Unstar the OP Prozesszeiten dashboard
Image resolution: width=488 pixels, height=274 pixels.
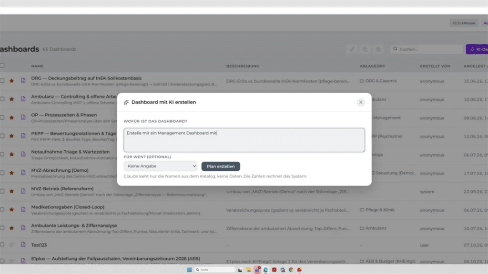[11, 117]
